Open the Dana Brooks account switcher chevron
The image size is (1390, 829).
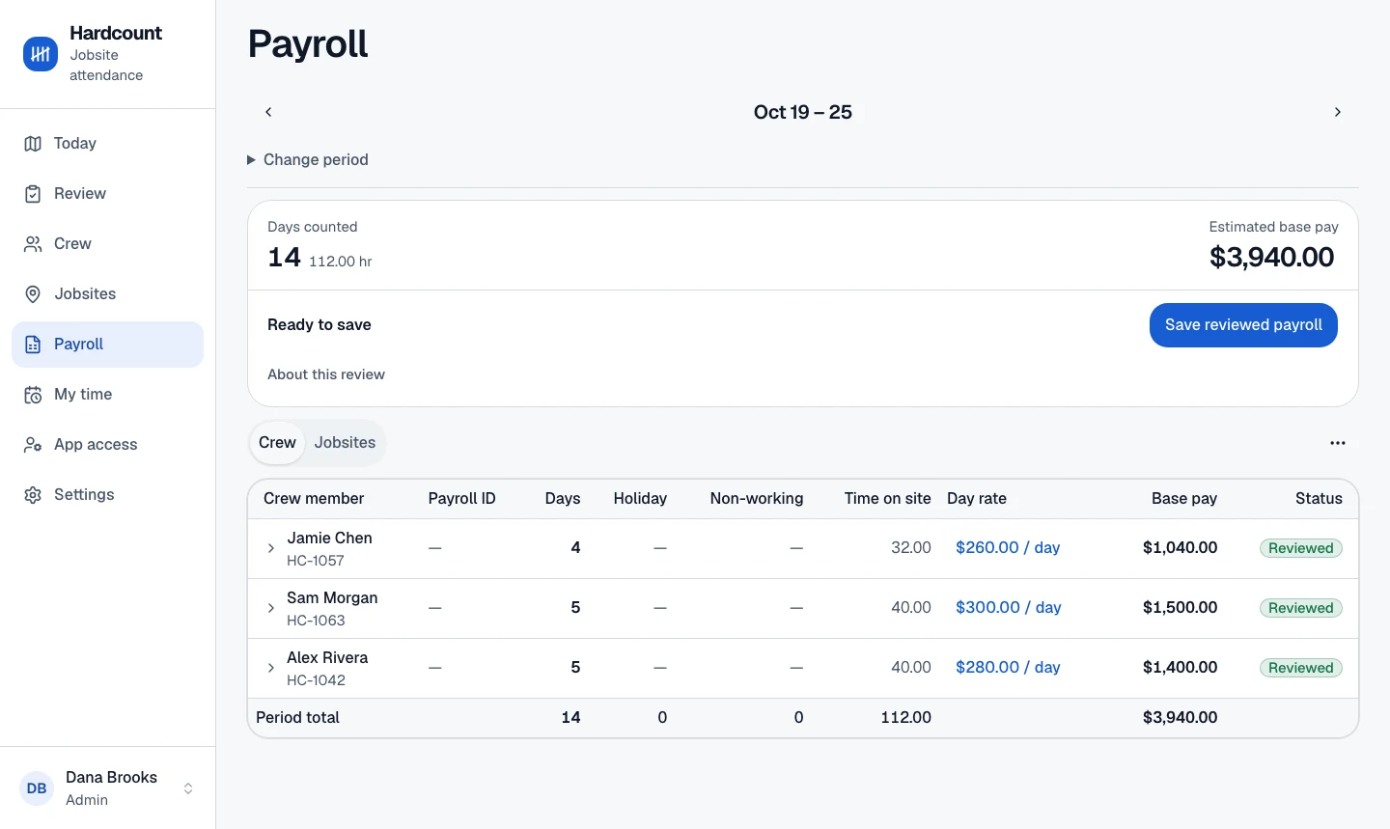tap(188, 788)
